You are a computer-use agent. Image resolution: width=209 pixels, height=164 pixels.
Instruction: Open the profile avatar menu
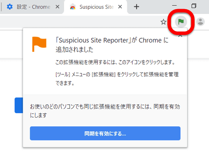[200, 22]
